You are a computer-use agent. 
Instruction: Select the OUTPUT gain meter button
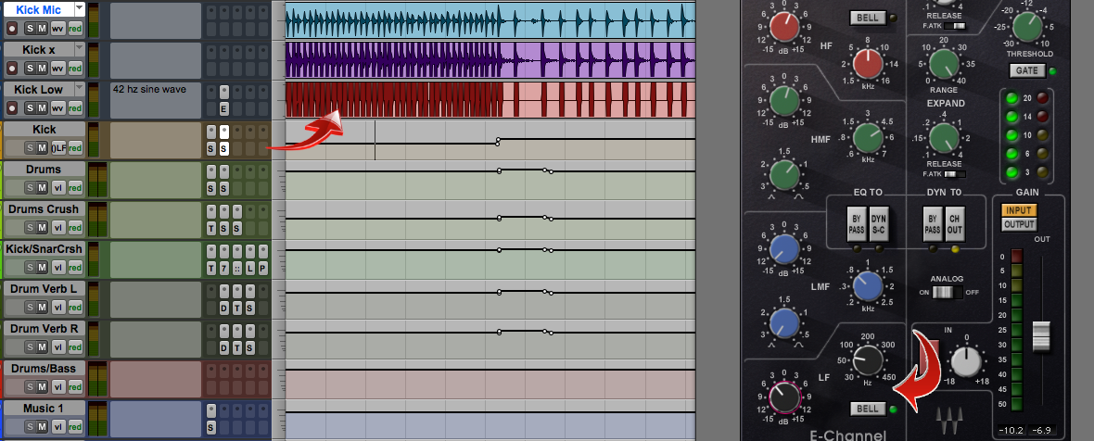(x=1019, y=224)
